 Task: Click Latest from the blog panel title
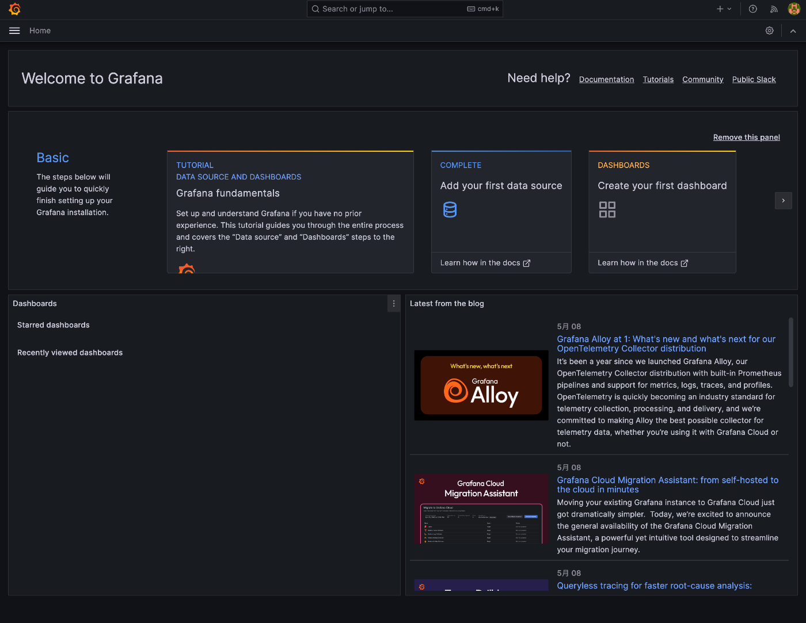pos(447,304)
